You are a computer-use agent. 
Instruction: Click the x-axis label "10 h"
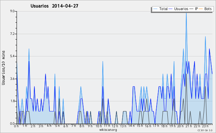click(99, 126)
